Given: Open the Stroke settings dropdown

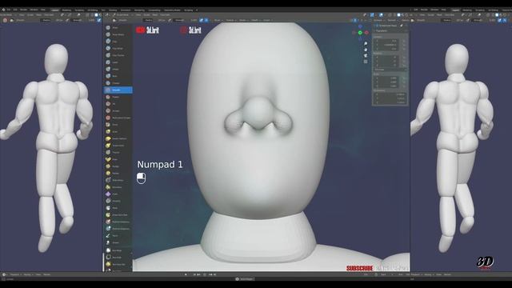Looking at the screenshot, I should coord(243,20).
